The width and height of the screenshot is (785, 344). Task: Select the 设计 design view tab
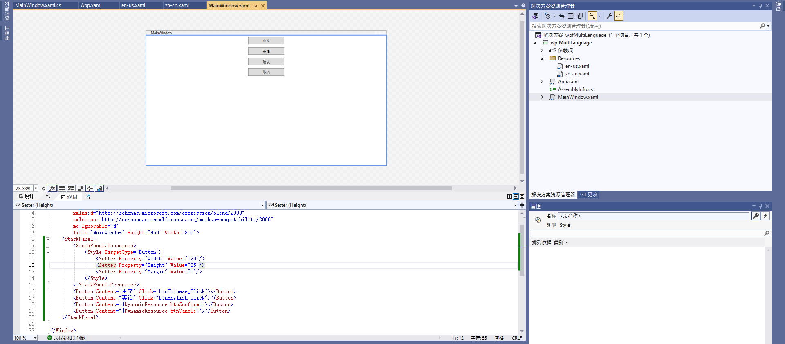pos(27,197)
